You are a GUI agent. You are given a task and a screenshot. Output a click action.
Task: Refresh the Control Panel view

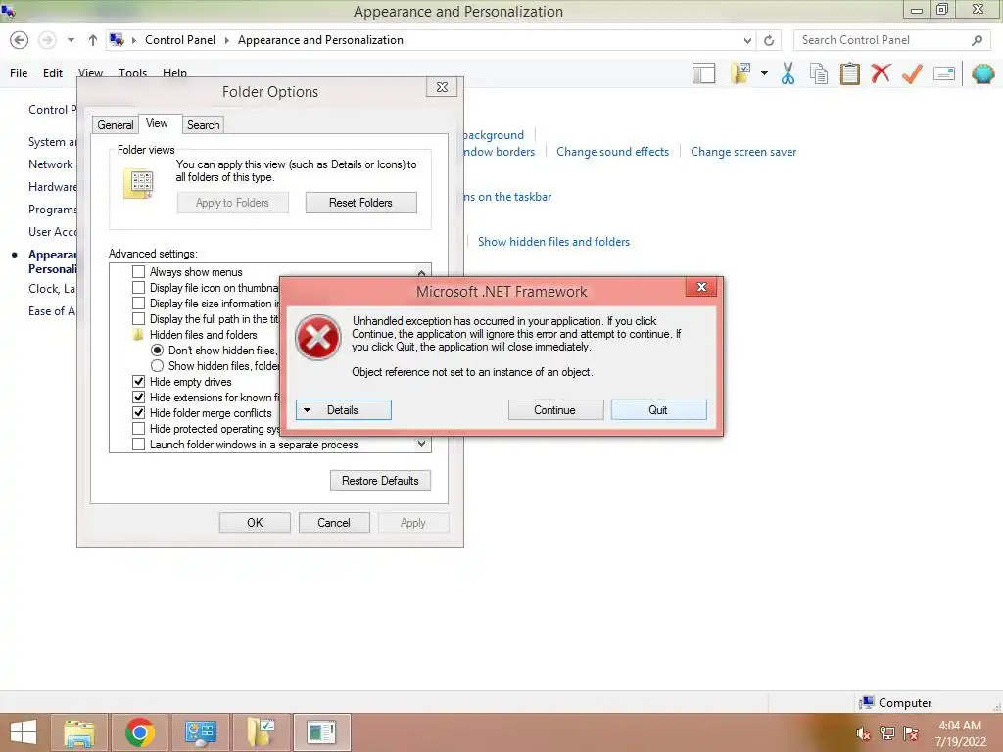point(769,40)
